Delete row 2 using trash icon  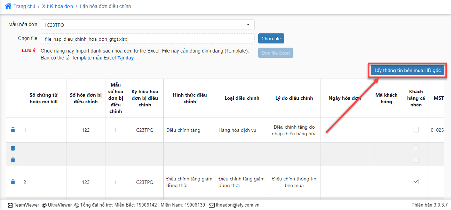coord(13,182)
